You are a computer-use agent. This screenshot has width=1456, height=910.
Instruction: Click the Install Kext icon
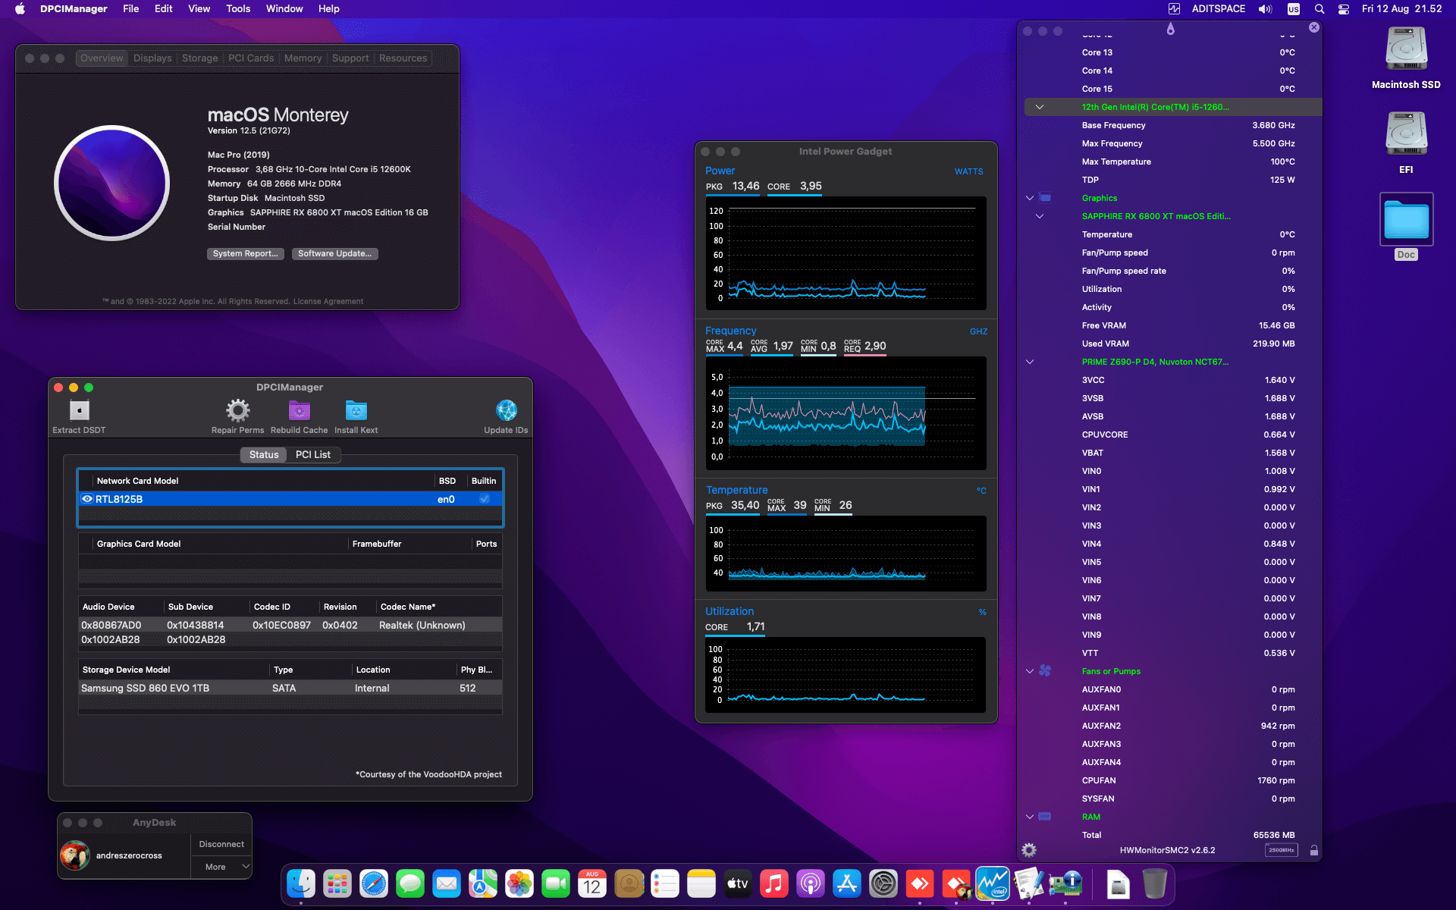[356, 411]
